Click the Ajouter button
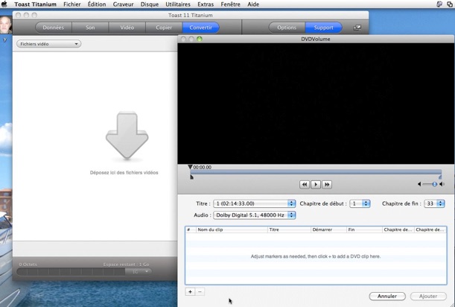 pyautogui.click(x=428, y=296)
